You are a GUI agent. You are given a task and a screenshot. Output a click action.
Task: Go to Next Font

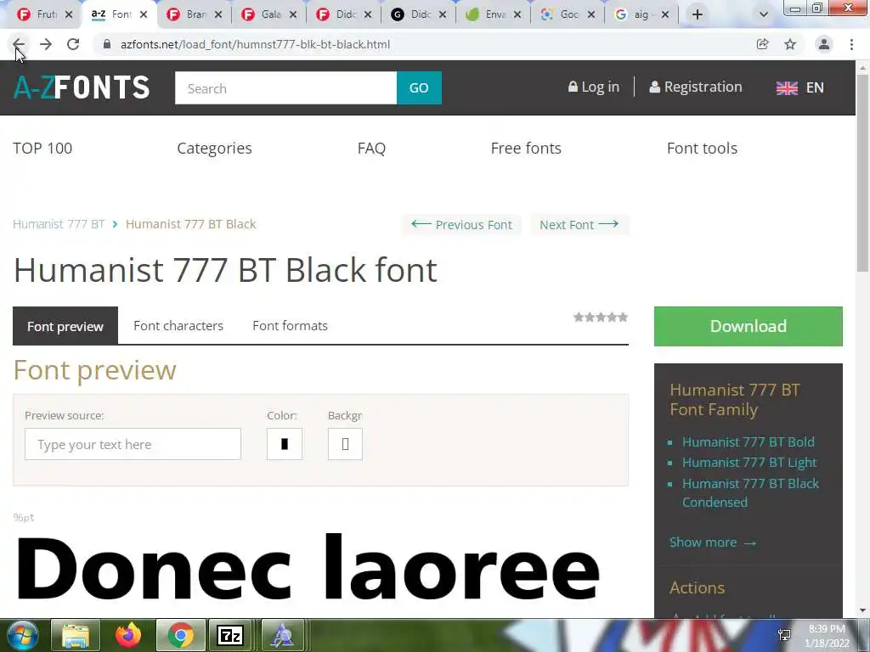point(579,224)
